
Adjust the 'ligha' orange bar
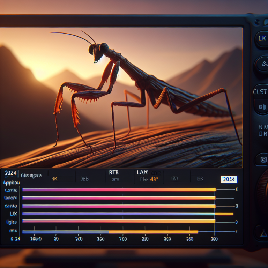click(x=119, y=221)
